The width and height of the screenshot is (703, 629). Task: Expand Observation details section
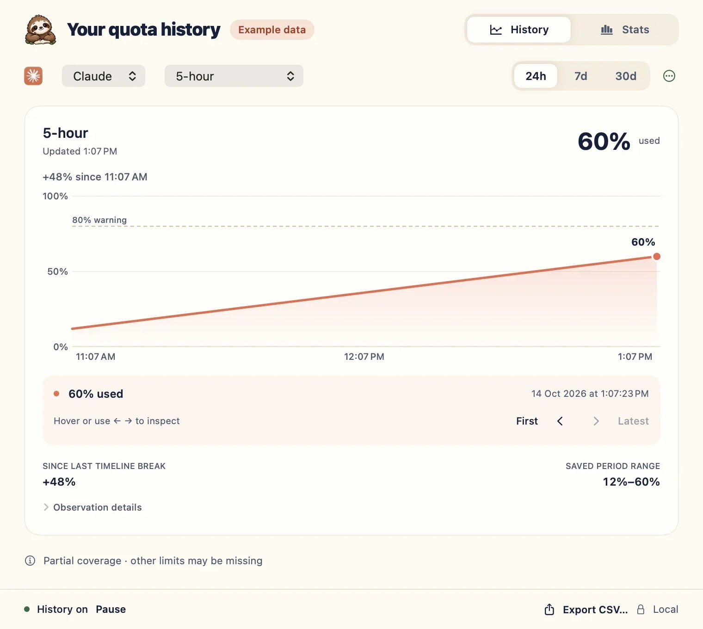(x=92, y=507)
